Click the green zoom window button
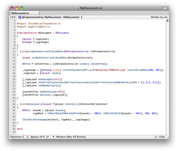 point(22,8)
